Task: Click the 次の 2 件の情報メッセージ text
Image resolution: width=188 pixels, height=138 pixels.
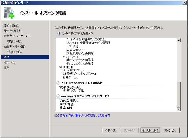Action: coord(78,33)
